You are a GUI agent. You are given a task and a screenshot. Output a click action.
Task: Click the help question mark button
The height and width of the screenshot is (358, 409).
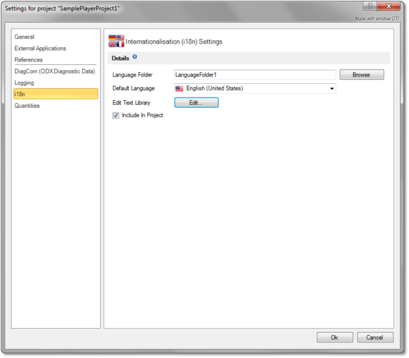point(369,5)
